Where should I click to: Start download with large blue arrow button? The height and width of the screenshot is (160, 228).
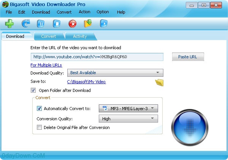point(190,127)
